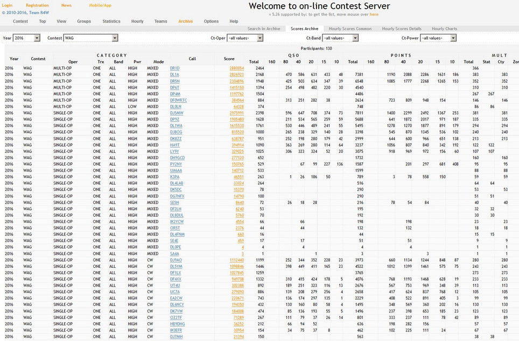Open callsign DJ5MW link
Viewport: 519px width, 341px height.
coord(177,113)
